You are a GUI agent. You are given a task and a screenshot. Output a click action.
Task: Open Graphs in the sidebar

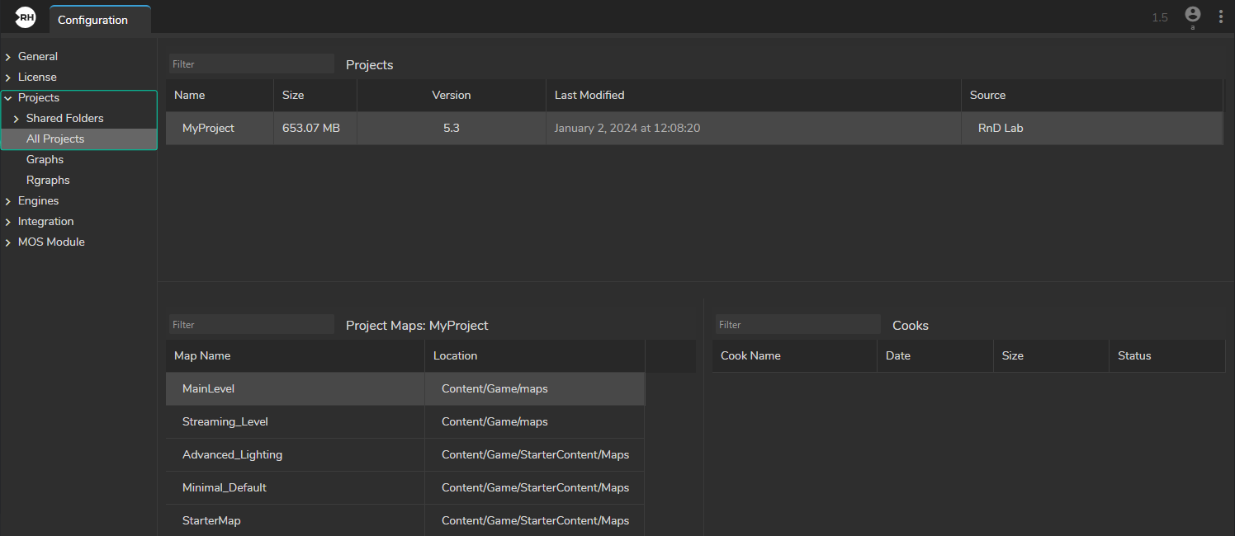pyautogui.click(x=45, y=160)
